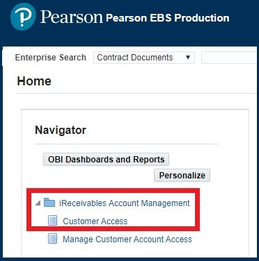Click the document icon beside Manage Customer Account Access

pyautogui.click(x=52, y=239)
